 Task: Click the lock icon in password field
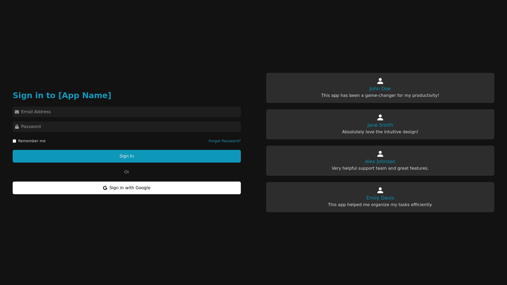click(17, 127)
